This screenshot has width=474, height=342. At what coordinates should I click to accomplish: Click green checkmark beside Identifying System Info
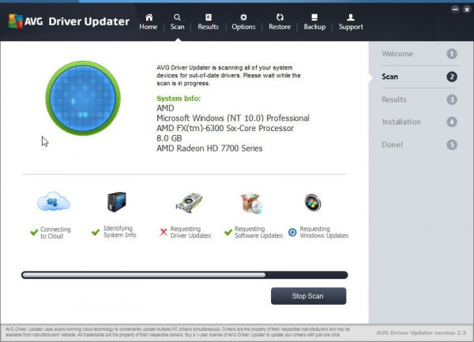pyautogui.click(x=96, y=232)
